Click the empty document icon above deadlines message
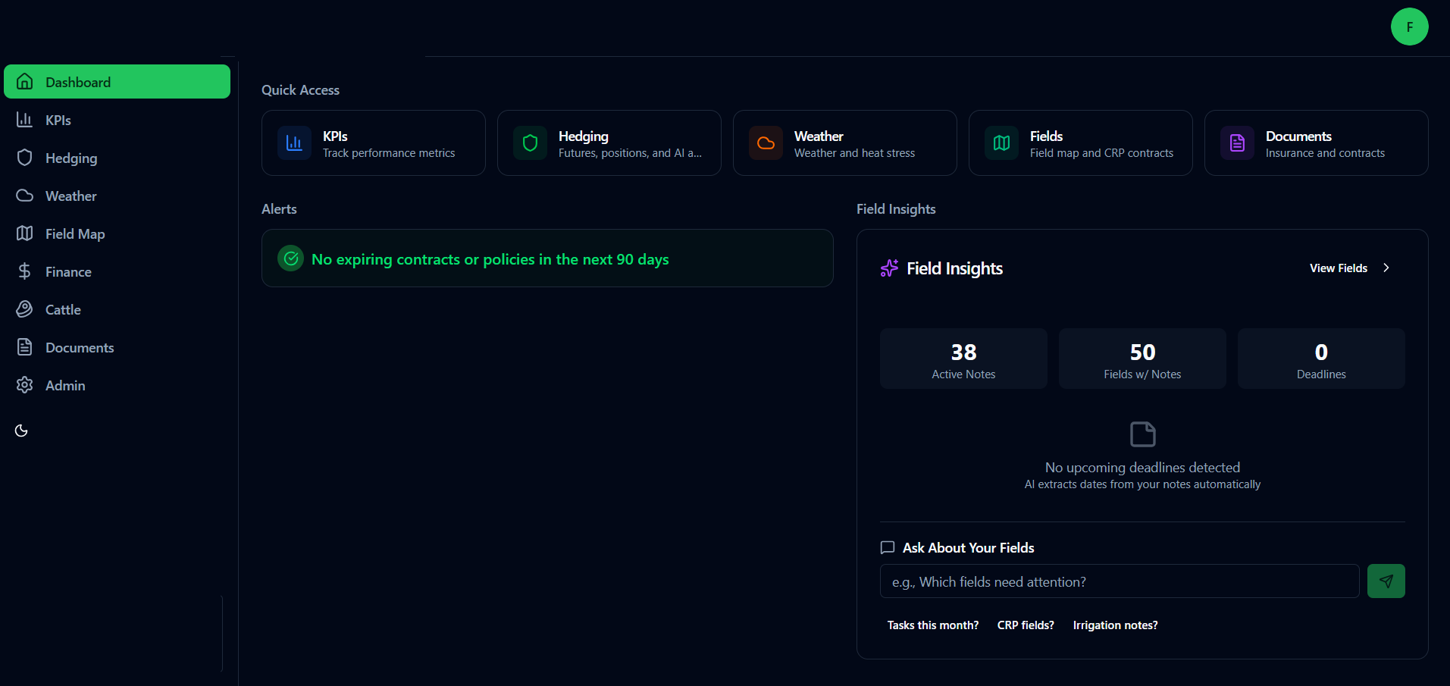 (x=1143, y=434)
